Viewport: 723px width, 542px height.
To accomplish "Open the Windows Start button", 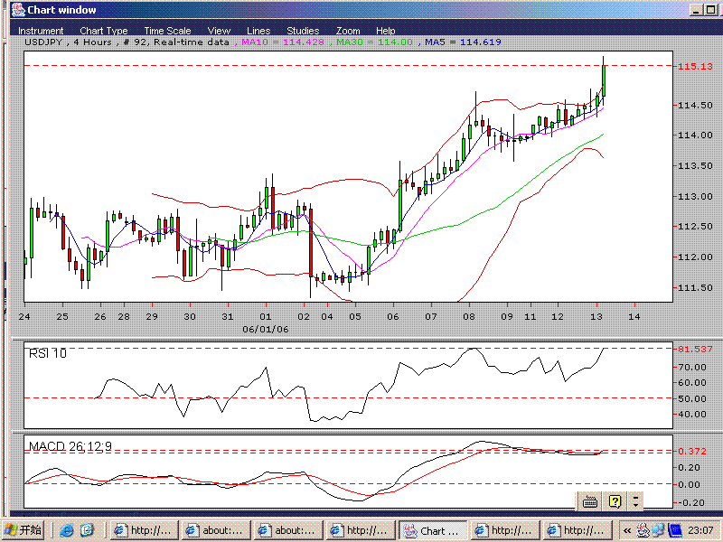I will (x=23, y=530).
